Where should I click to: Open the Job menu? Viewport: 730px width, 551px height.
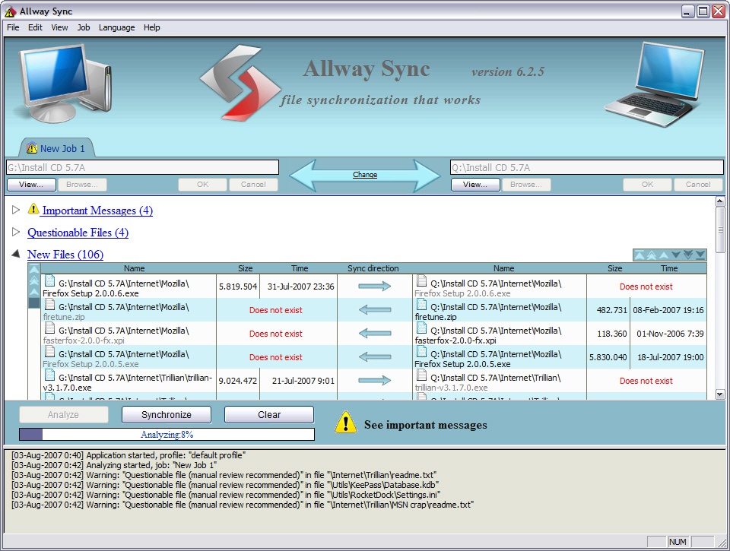pos(84,27)
